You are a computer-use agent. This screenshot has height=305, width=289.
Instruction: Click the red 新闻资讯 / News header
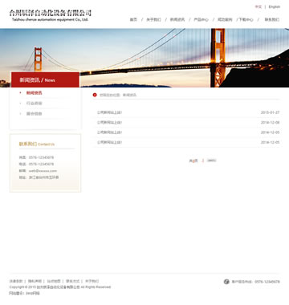[x=45, y=80]
